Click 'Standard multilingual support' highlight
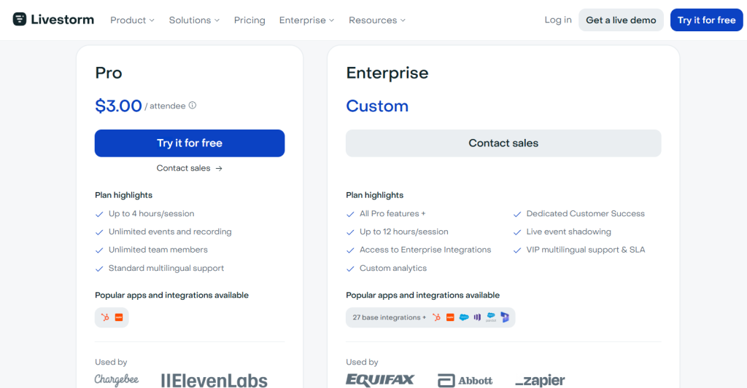This screenshot has height=388, width=747. pyautogui.click(x=166, y=268)
